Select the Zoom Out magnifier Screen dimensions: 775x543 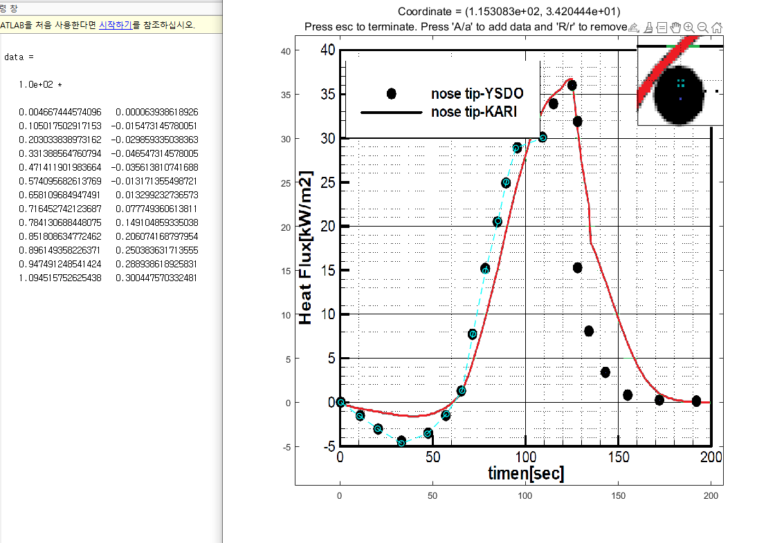point(702,28)
